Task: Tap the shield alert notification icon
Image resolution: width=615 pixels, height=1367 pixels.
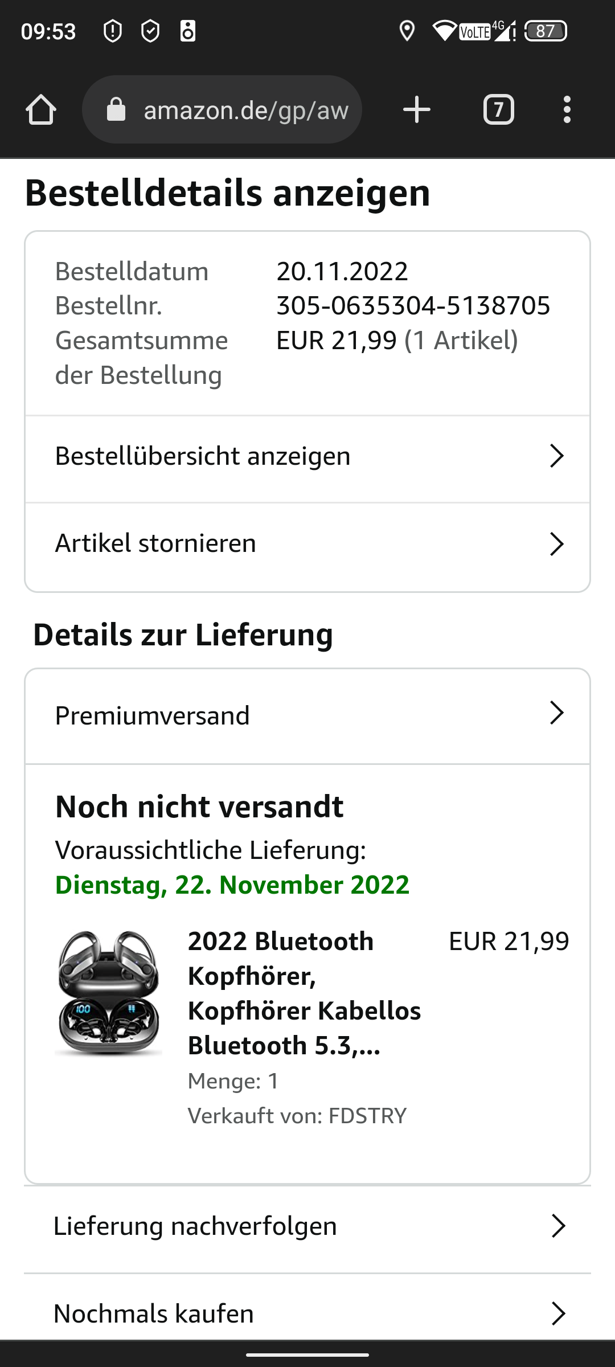Action: [x=113, y=31]
